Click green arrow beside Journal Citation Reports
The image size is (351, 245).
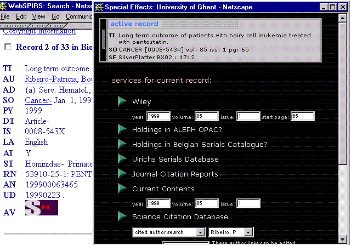[x=123, y=174]
